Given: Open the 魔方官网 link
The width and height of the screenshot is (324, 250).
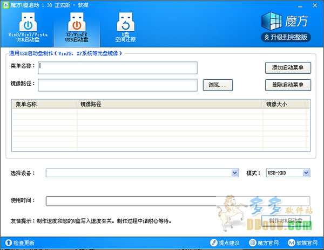Looking at the screenshot, I should coord(264,243).
